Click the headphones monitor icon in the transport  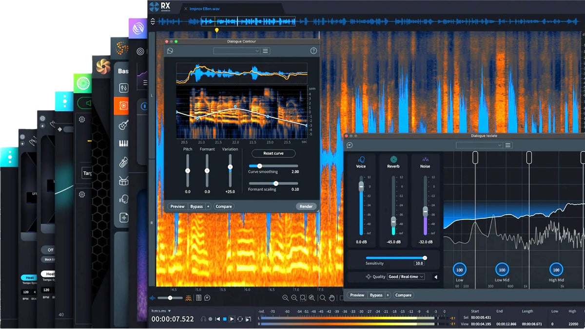tap(203, 319)
